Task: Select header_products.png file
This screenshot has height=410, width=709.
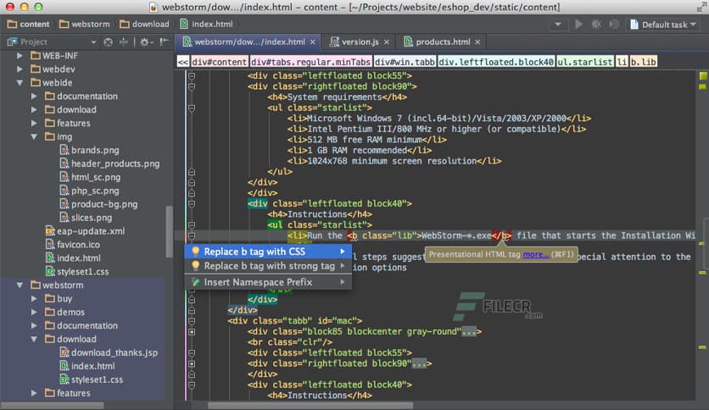Action: point(110,163)
